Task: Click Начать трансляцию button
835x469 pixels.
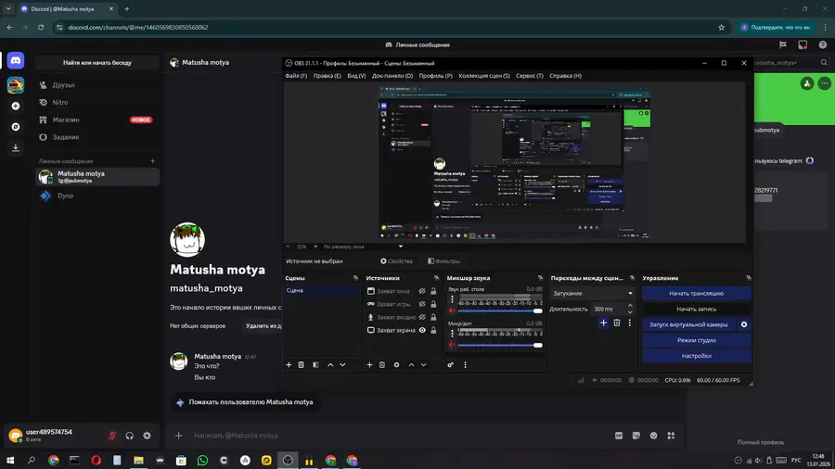Action: [696, 293]
